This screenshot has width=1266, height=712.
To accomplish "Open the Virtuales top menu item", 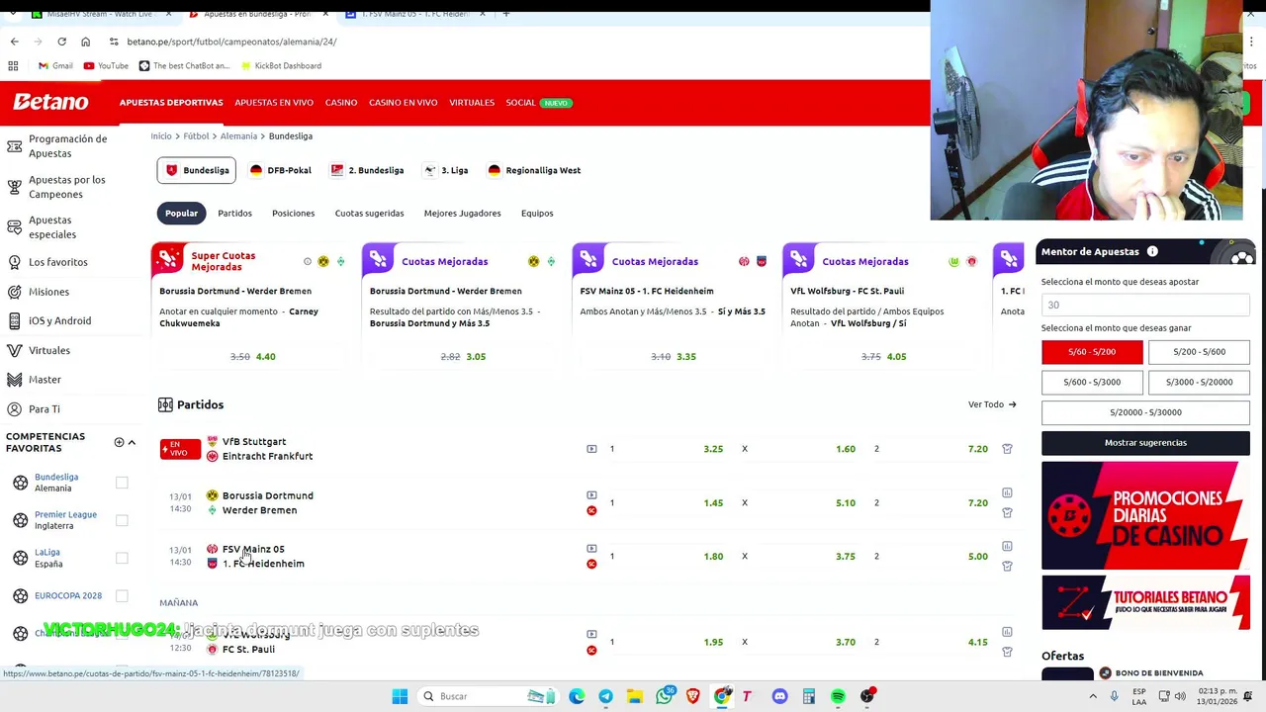I will click(x=472, y=103).
